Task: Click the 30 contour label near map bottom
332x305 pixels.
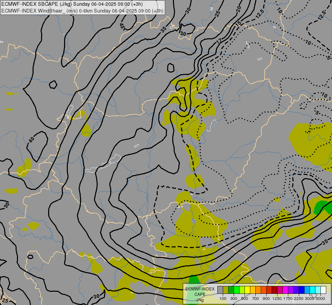Action: (x=96, y=296)
